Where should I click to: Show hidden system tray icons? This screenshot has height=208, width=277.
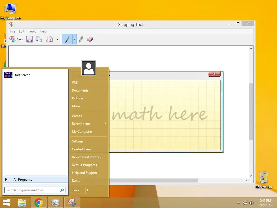239,203
